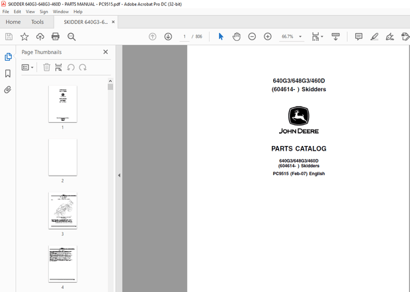Select the Hand pan tool
The width and height of the screenshot is (410, 292).
236,36
